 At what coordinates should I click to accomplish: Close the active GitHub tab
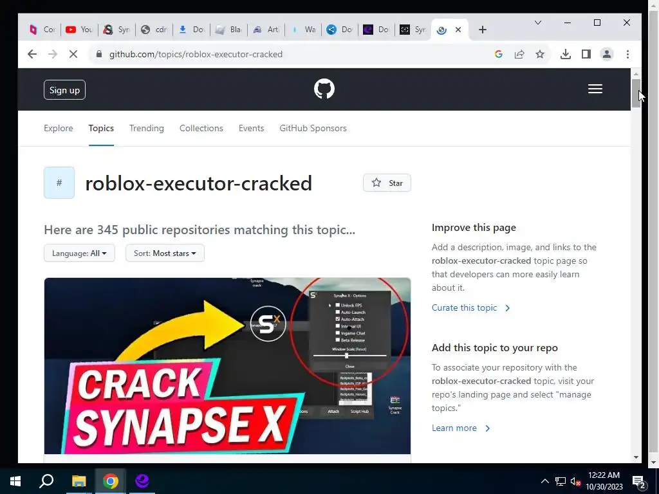[458, 30]
